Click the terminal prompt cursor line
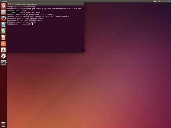This screenshot has height=128, width=171. 20,24
